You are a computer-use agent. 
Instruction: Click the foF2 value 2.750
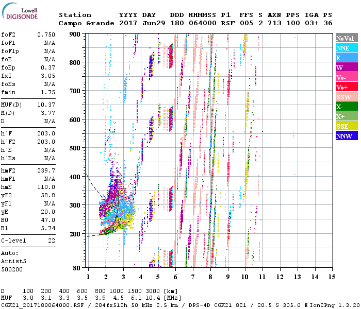[46, 34]
